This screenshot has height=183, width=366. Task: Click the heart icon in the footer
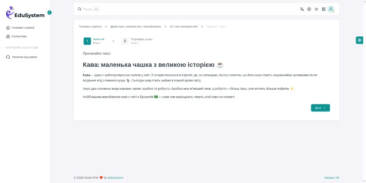tap(101, 178)
